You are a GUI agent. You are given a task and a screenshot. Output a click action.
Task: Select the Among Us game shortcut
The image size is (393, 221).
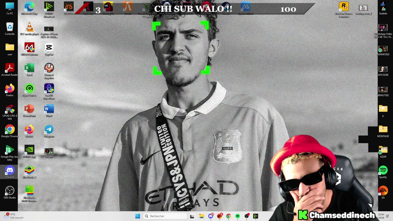click(x=108, y=8)
